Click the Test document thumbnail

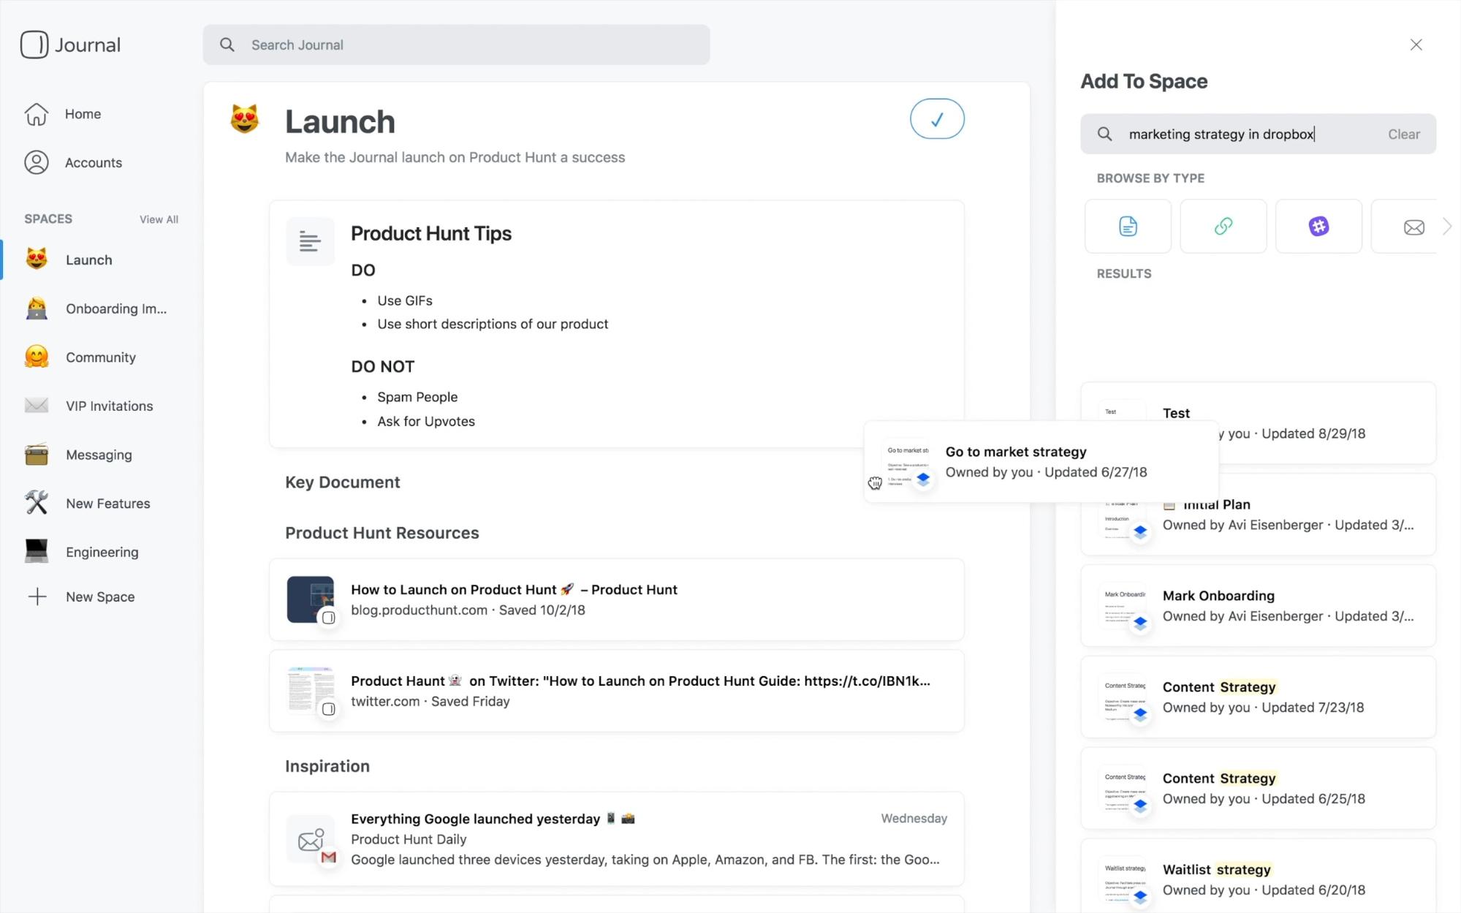tap(1122, 411)
